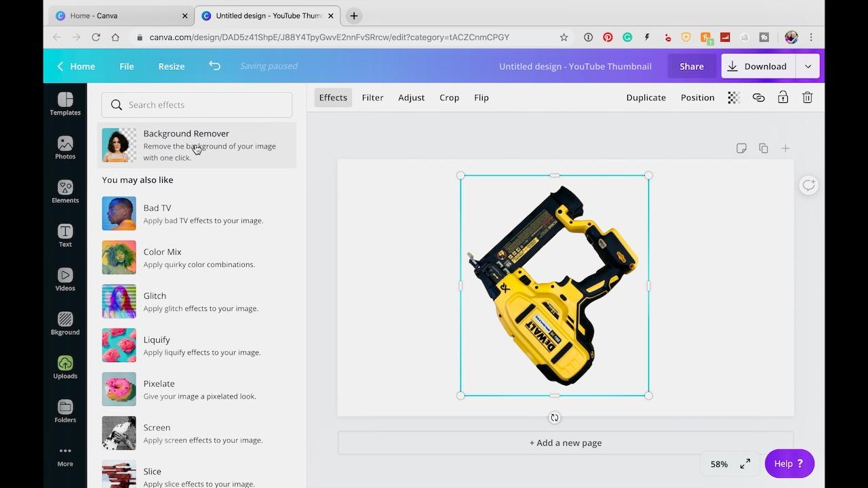Open the Templates panel in sidebar
Image resolution: width=868 pixels, height=488 pixels.
pyautogui.click(x=64, y=105)
